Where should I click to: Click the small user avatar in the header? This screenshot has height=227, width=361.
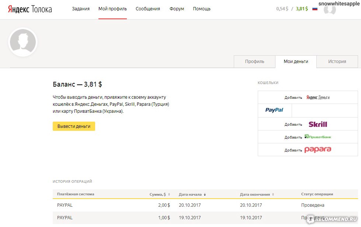pyautogui.click(x=330, y=10)
